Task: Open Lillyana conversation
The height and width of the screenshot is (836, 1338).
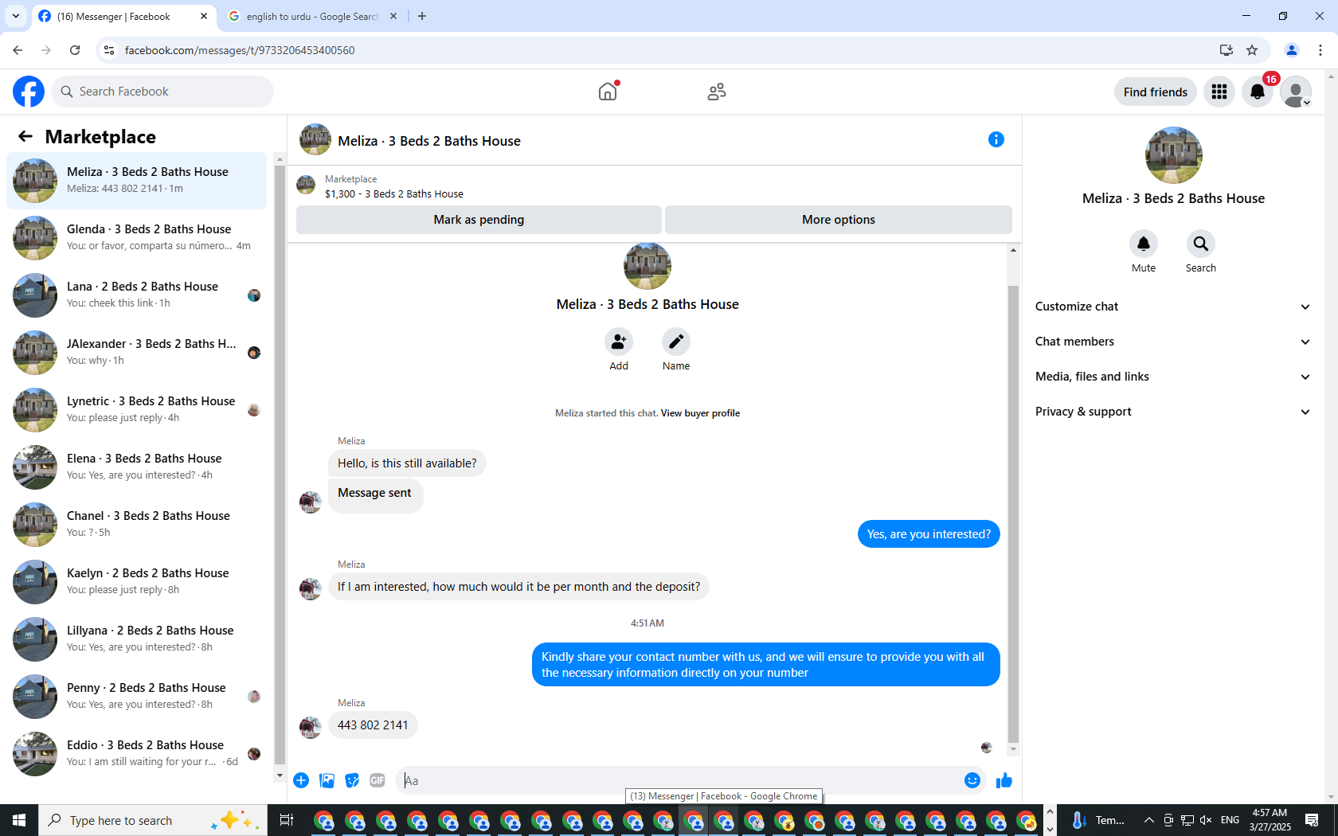Action: pos(137,639)
